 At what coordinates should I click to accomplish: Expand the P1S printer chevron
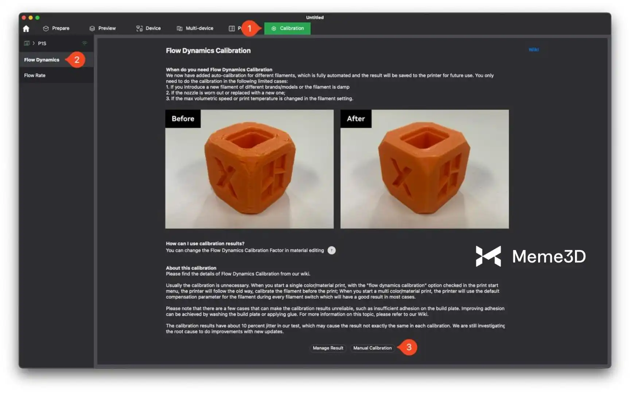pos(34,43)
